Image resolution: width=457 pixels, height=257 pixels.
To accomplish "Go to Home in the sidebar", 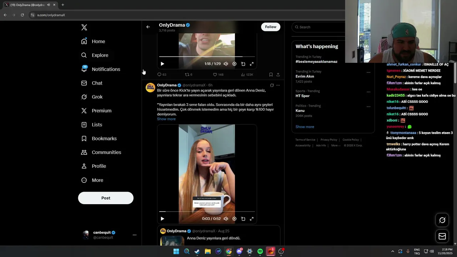I will (93, 41).
